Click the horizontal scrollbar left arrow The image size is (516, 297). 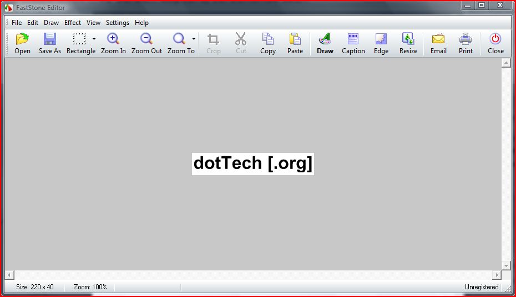click(9, 275)
